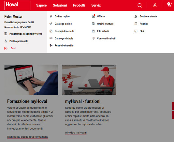Click the Catalogo online cart icon
This screenshot has width=174, height=142.
coord(51,24)
